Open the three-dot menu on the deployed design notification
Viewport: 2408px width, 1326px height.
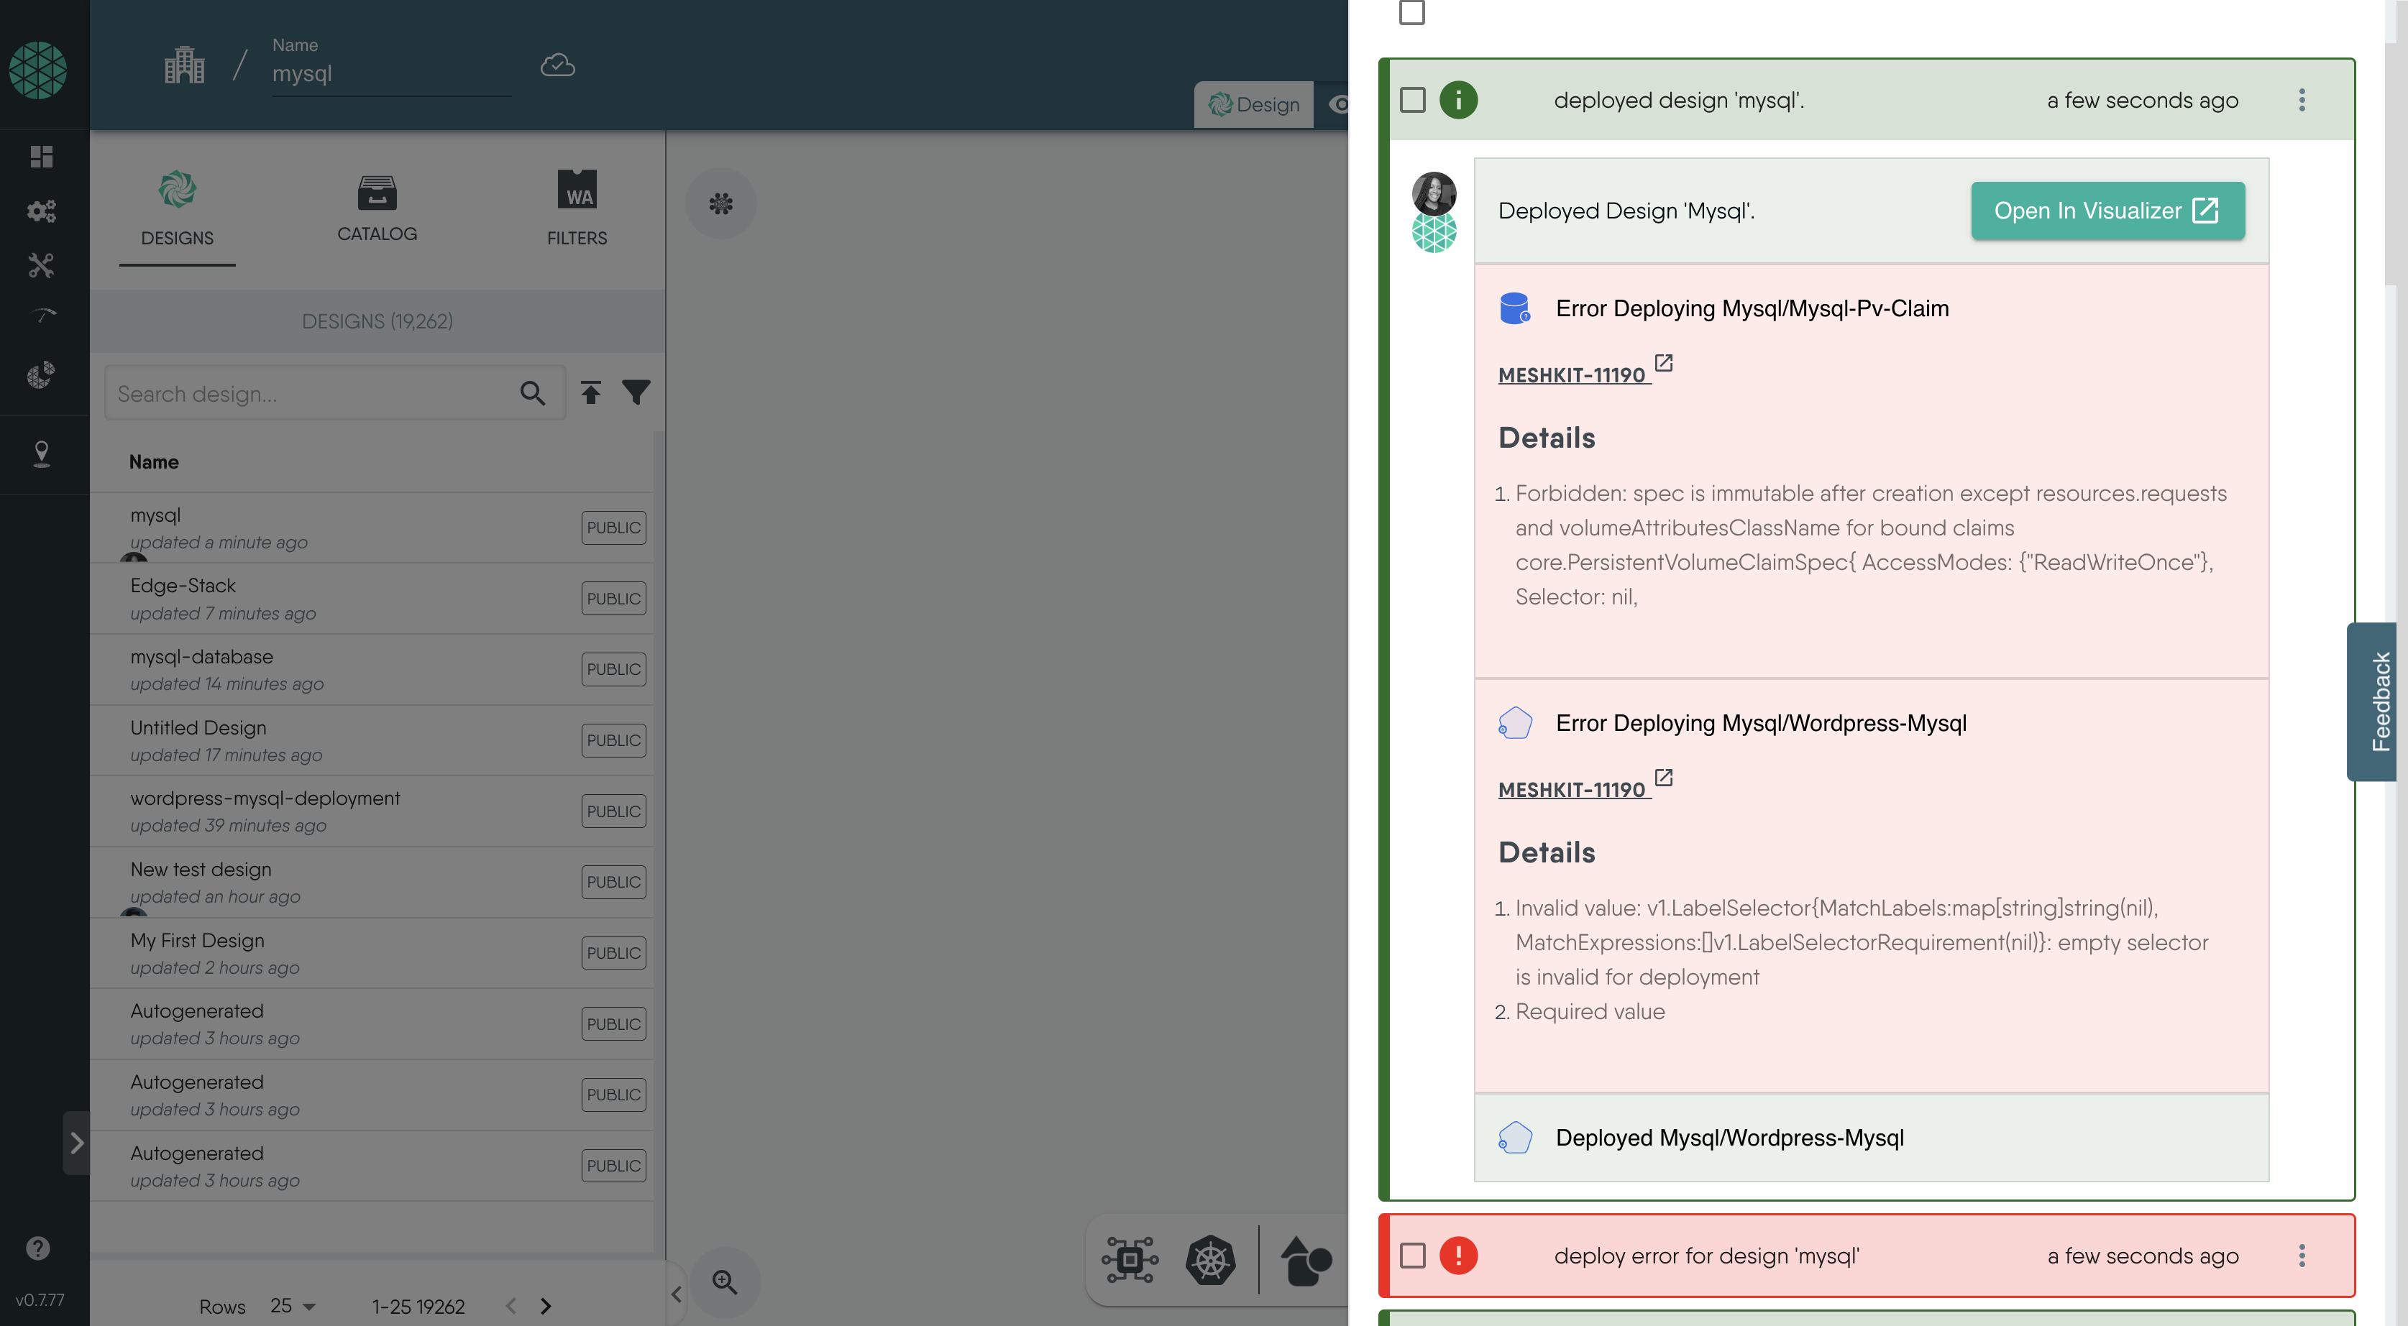point(2302,100)
